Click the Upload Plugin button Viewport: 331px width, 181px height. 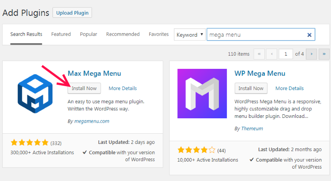(72, 13)
